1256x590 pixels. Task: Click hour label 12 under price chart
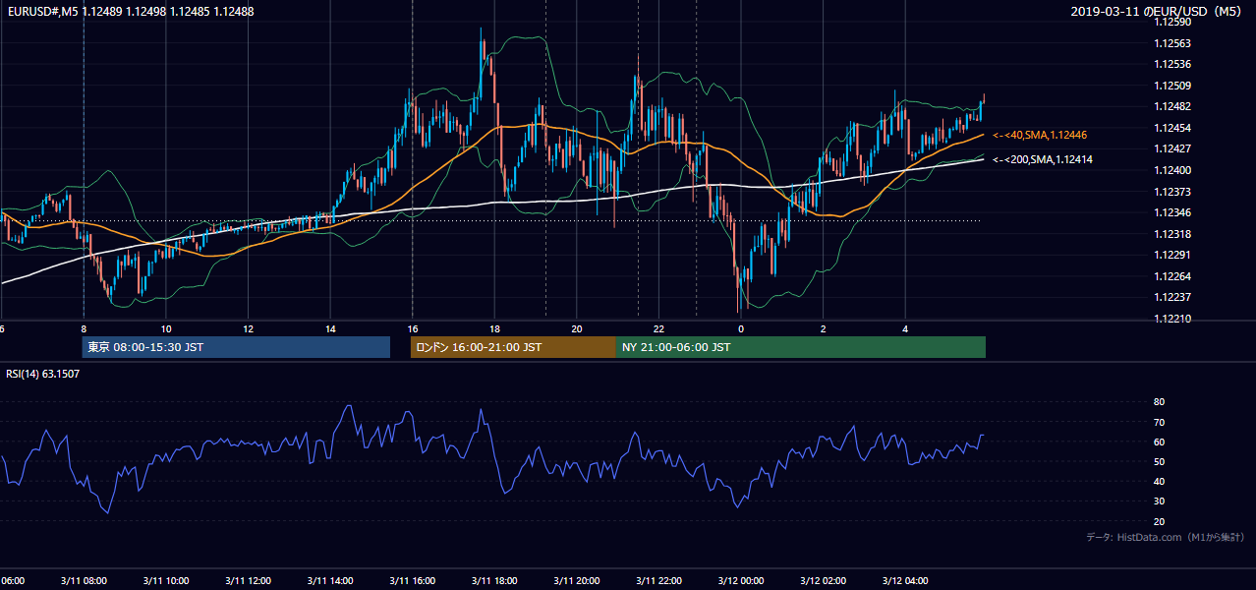point(249,328)
